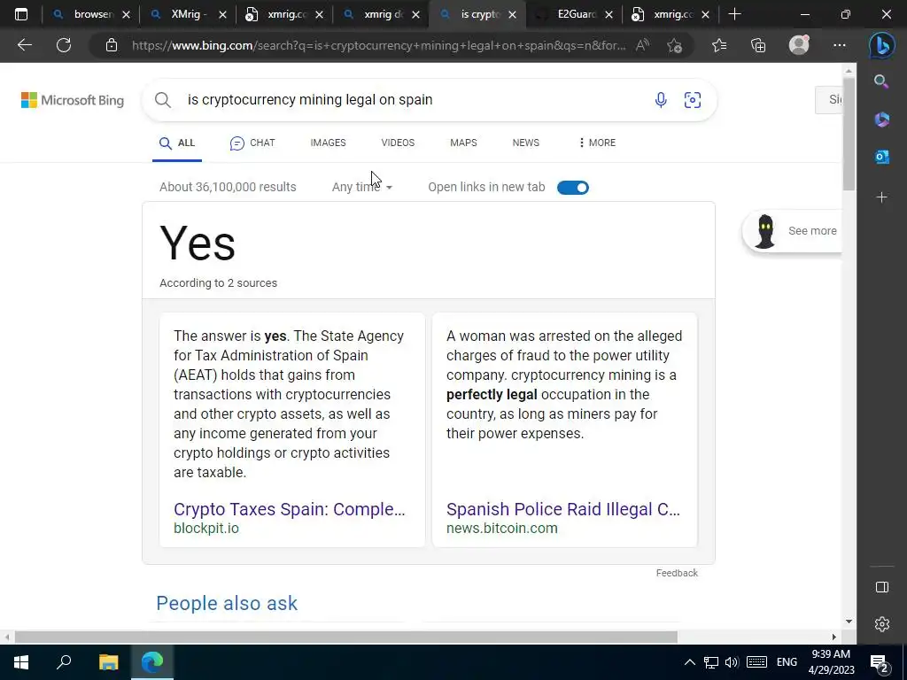The height and width of the screenshot is (680, 907).
Task: Click the ENG language indicator
Action: pyautogui.click(x=787, y=662)
